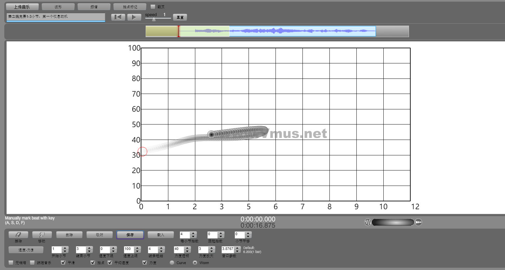The image size is (505, 270).
Task: Click the waveform icon right of gradient bar
Action: pos(418,222)
